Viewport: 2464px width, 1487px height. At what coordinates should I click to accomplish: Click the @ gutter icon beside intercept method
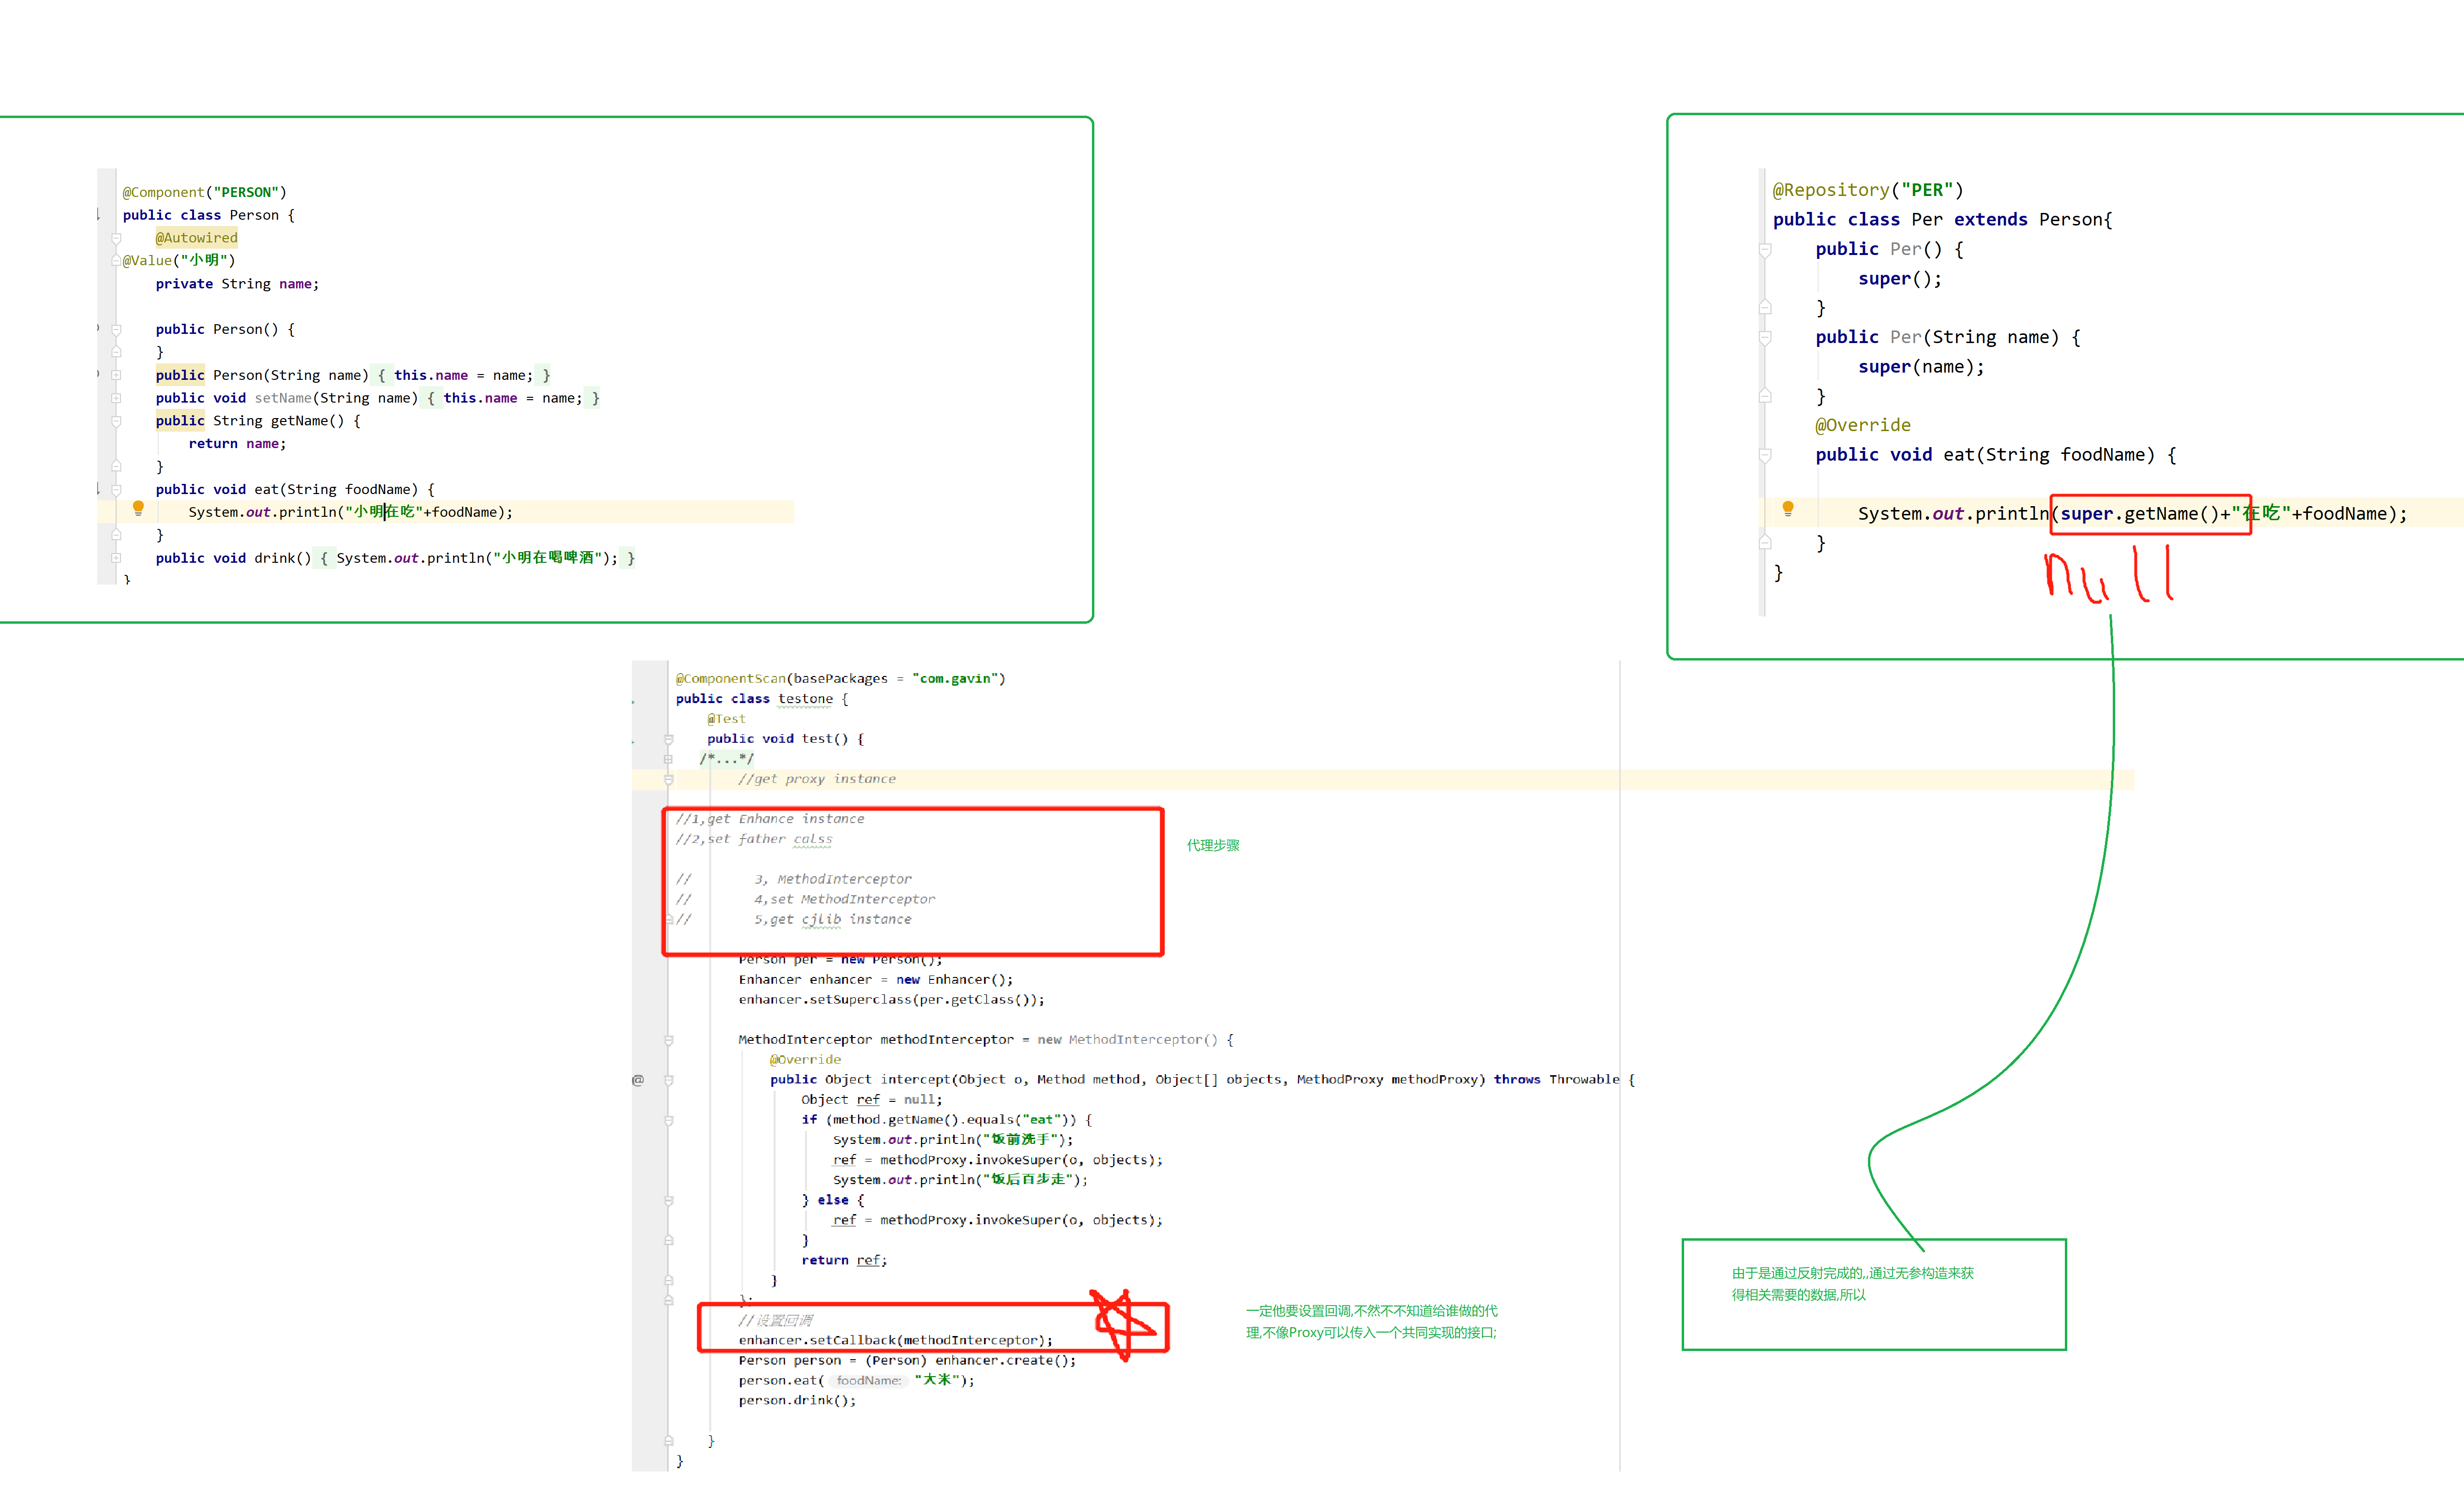(x=638, y=1080)
